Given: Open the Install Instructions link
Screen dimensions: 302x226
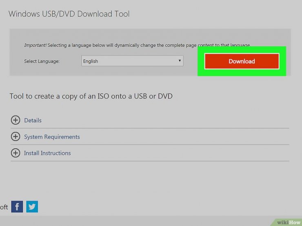Looking at the screenshot, I should click(x=47, y=153).
